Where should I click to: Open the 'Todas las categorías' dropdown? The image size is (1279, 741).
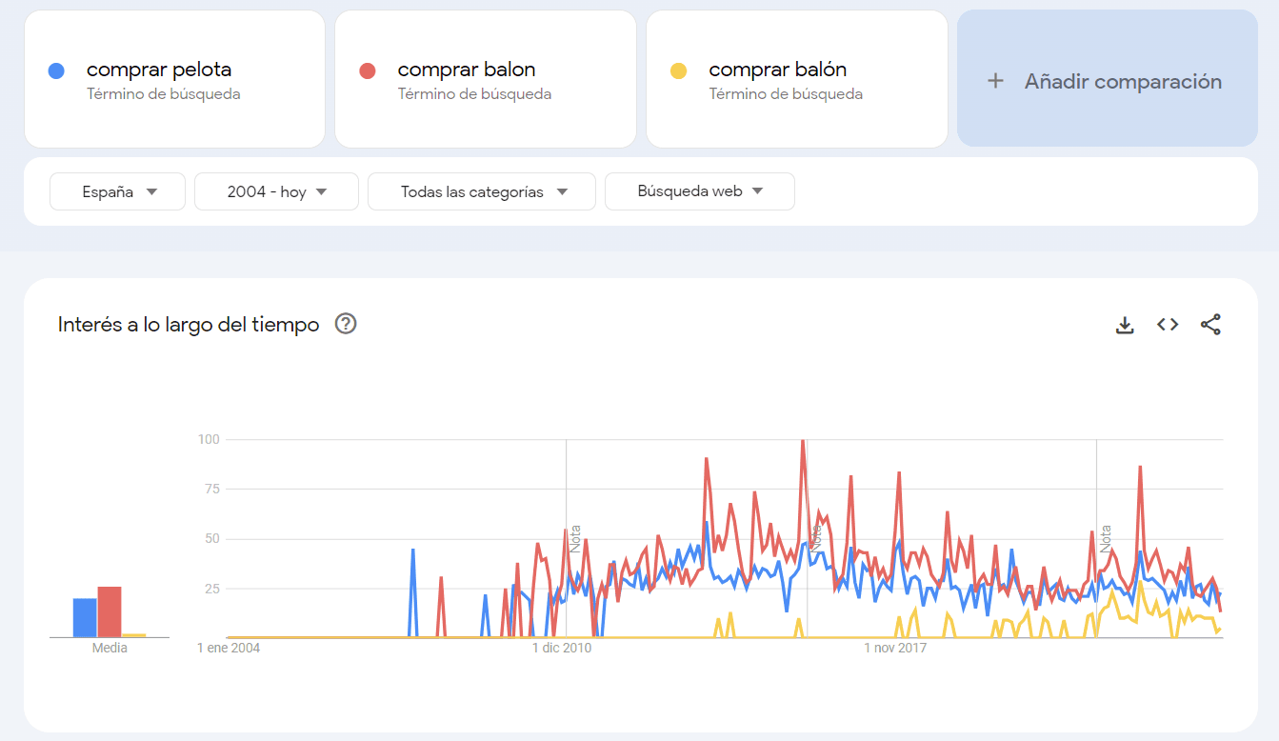481,190
